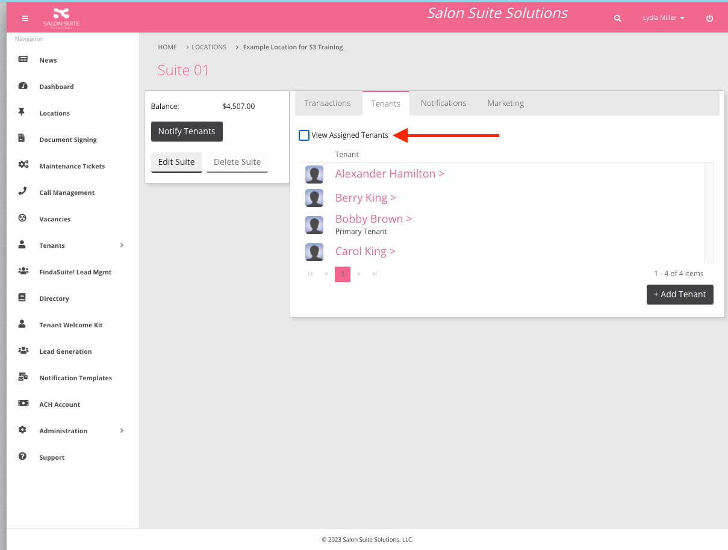Screen dimensions: 728x550
Task: Open the Marketing tab
Action: click(x=506, y=103)
